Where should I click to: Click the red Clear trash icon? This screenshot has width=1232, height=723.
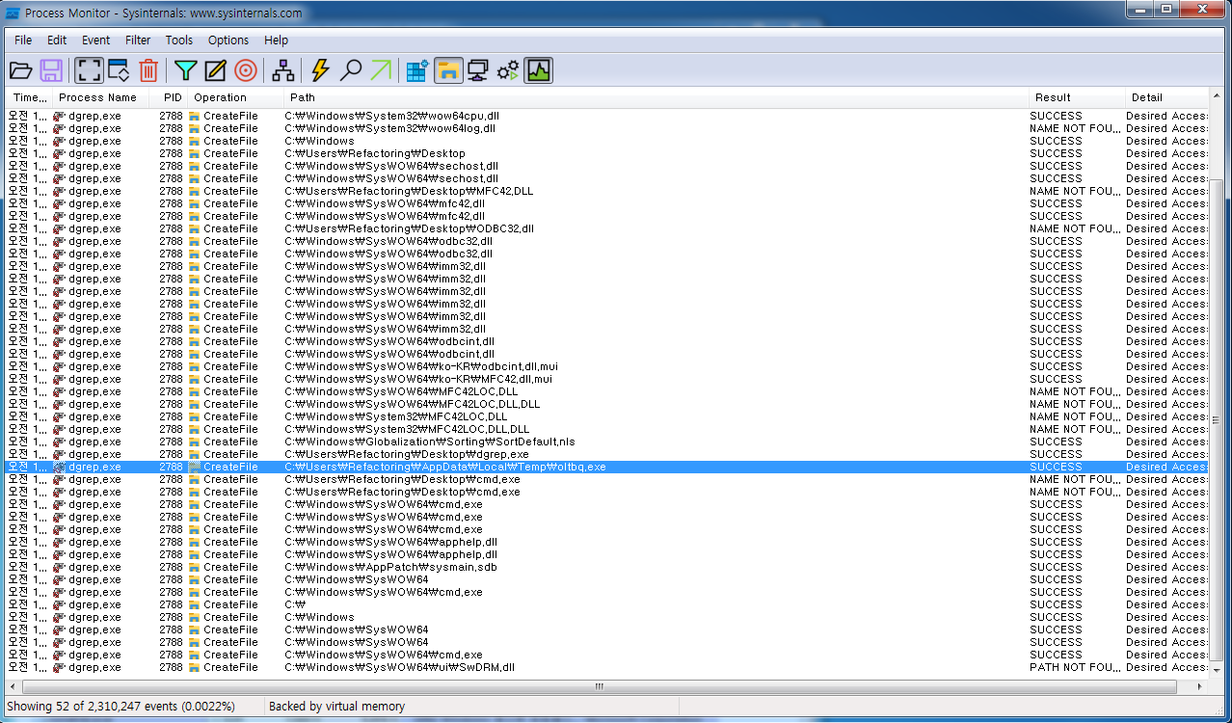pyautogui.click(x=147, y=70)
